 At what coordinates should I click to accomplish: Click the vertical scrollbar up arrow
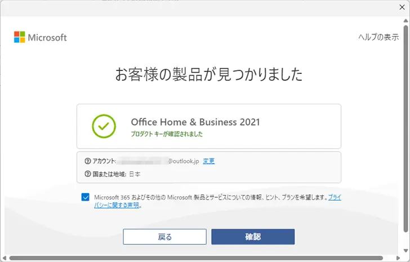click(405, 21)
